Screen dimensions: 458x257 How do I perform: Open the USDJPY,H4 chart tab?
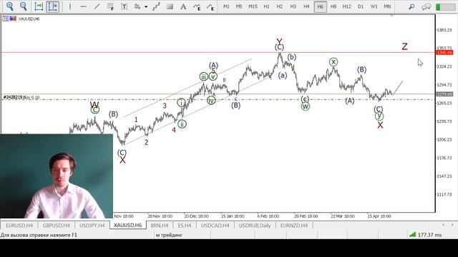point(92,226)
